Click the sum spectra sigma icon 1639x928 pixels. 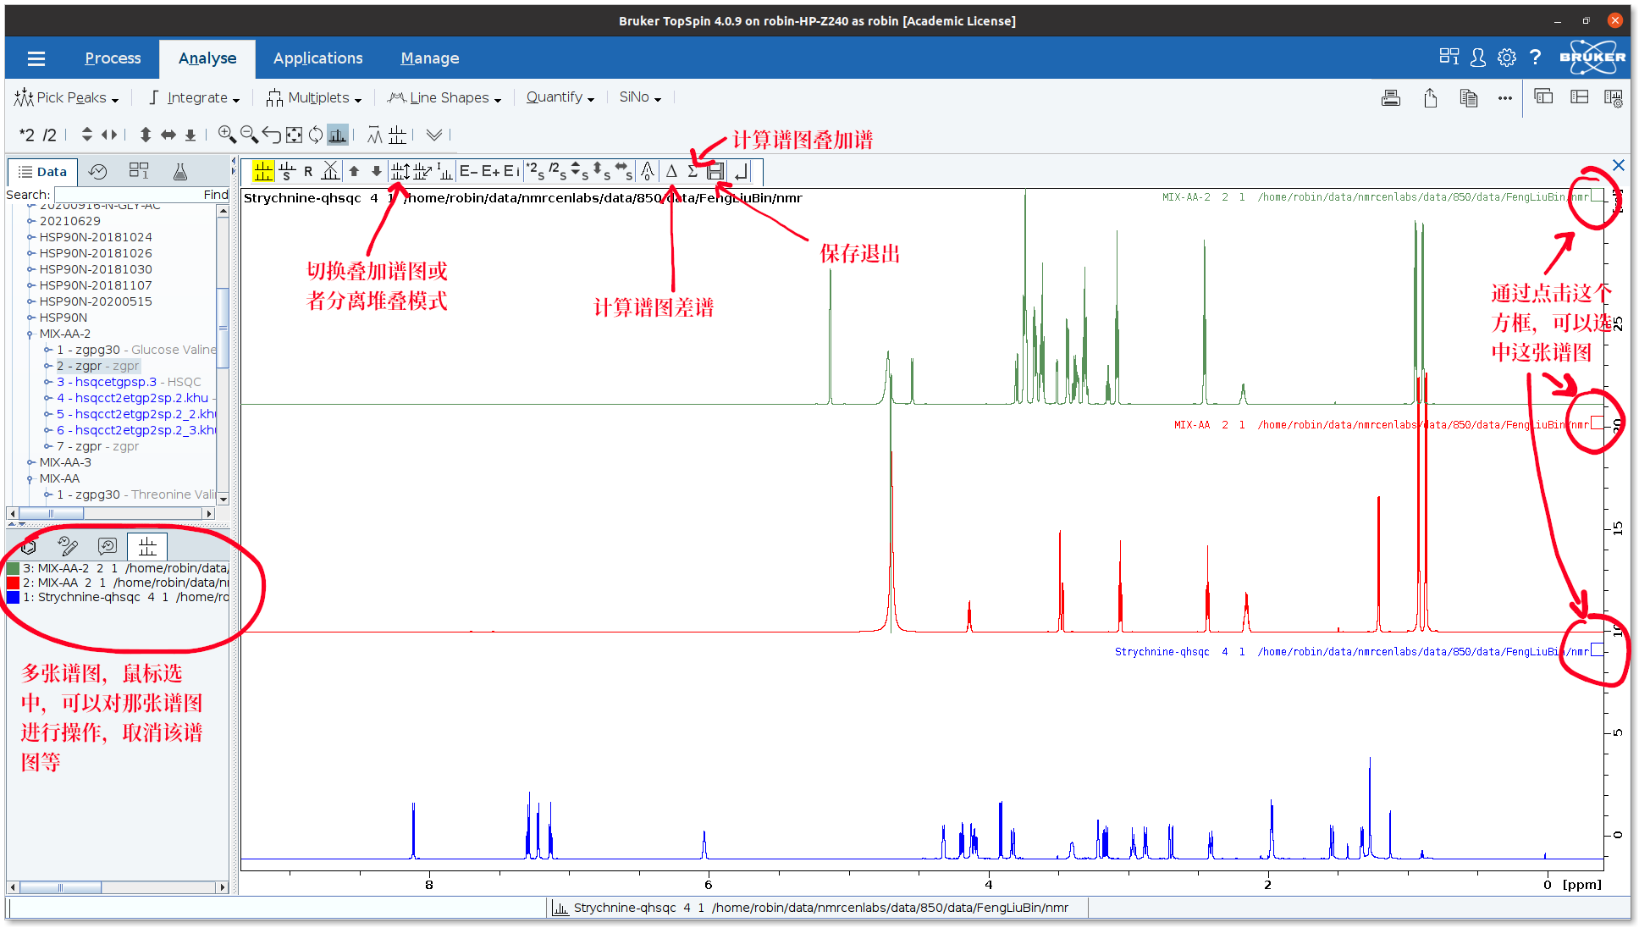(x=693, y=171)
